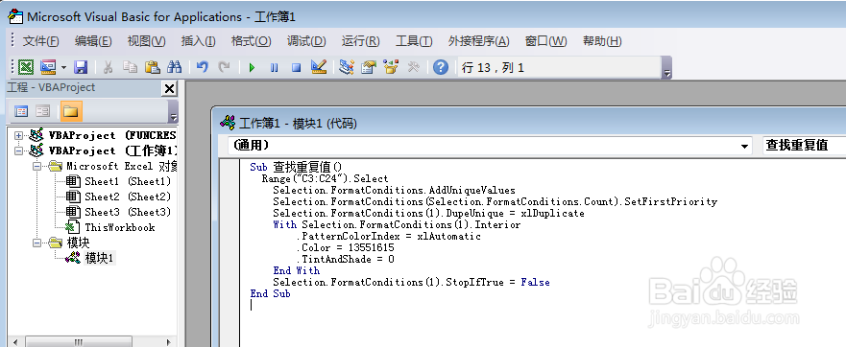This screenshot has height=347, width=846.
Task: Click the project panel horizontal scrollbar thumb
Action: click(79, 341)
